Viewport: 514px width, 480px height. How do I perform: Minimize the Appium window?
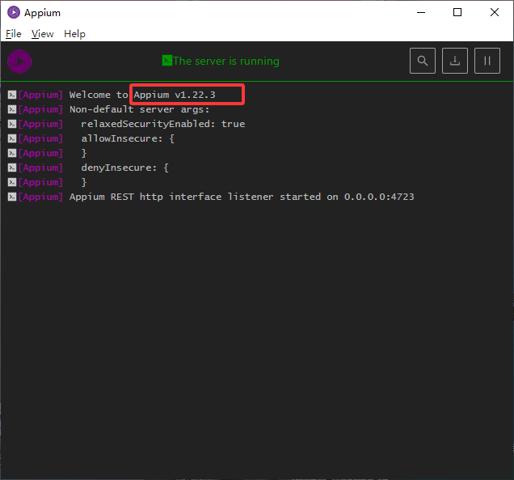421,12
